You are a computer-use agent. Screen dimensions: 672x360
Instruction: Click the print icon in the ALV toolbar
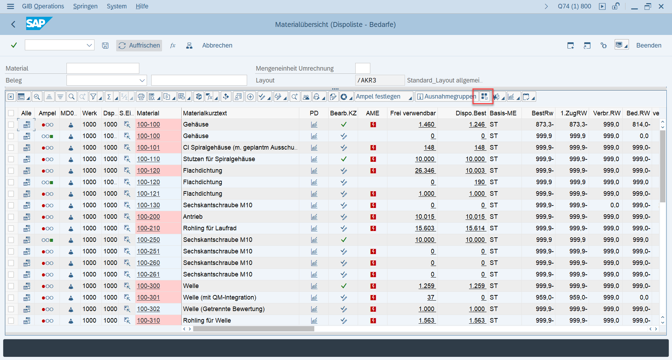[x=141, y=97]
